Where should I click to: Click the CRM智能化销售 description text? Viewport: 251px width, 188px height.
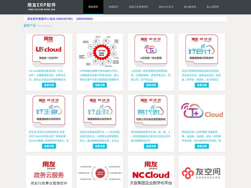99,75
